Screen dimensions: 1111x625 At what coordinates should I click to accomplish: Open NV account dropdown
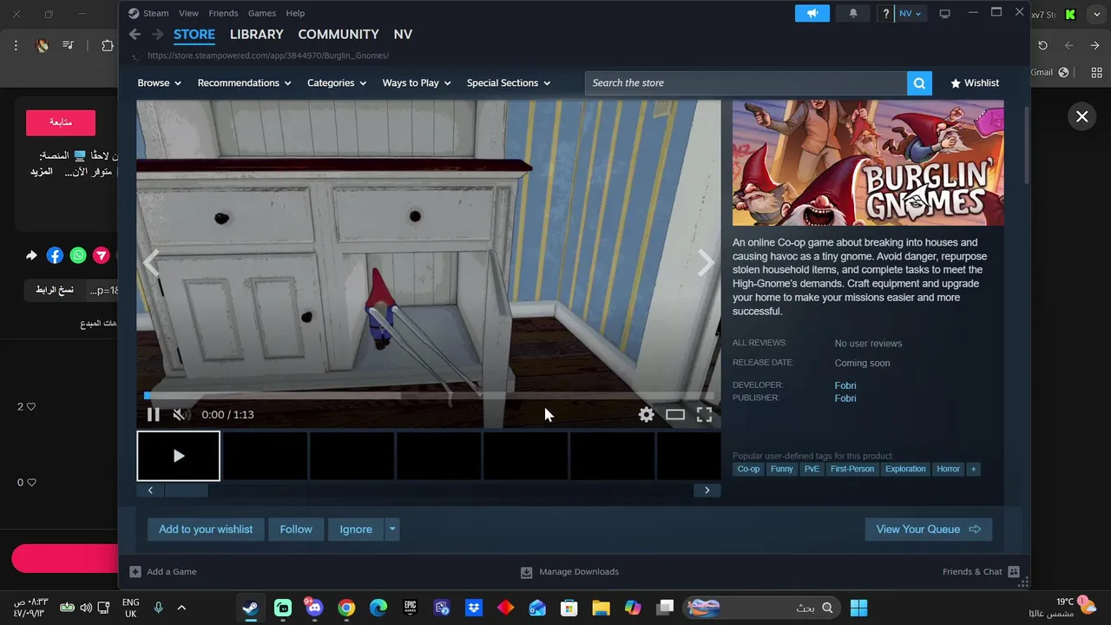coord(910,13)
